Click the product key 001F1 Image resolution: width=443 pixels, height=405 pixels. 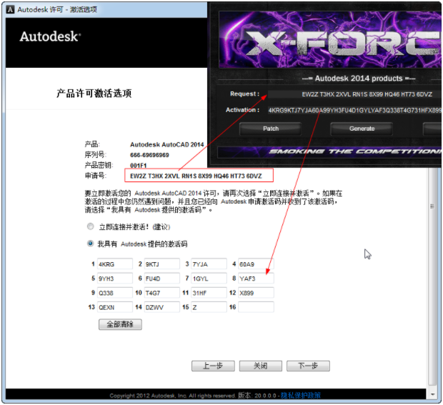tap(138, 166)
